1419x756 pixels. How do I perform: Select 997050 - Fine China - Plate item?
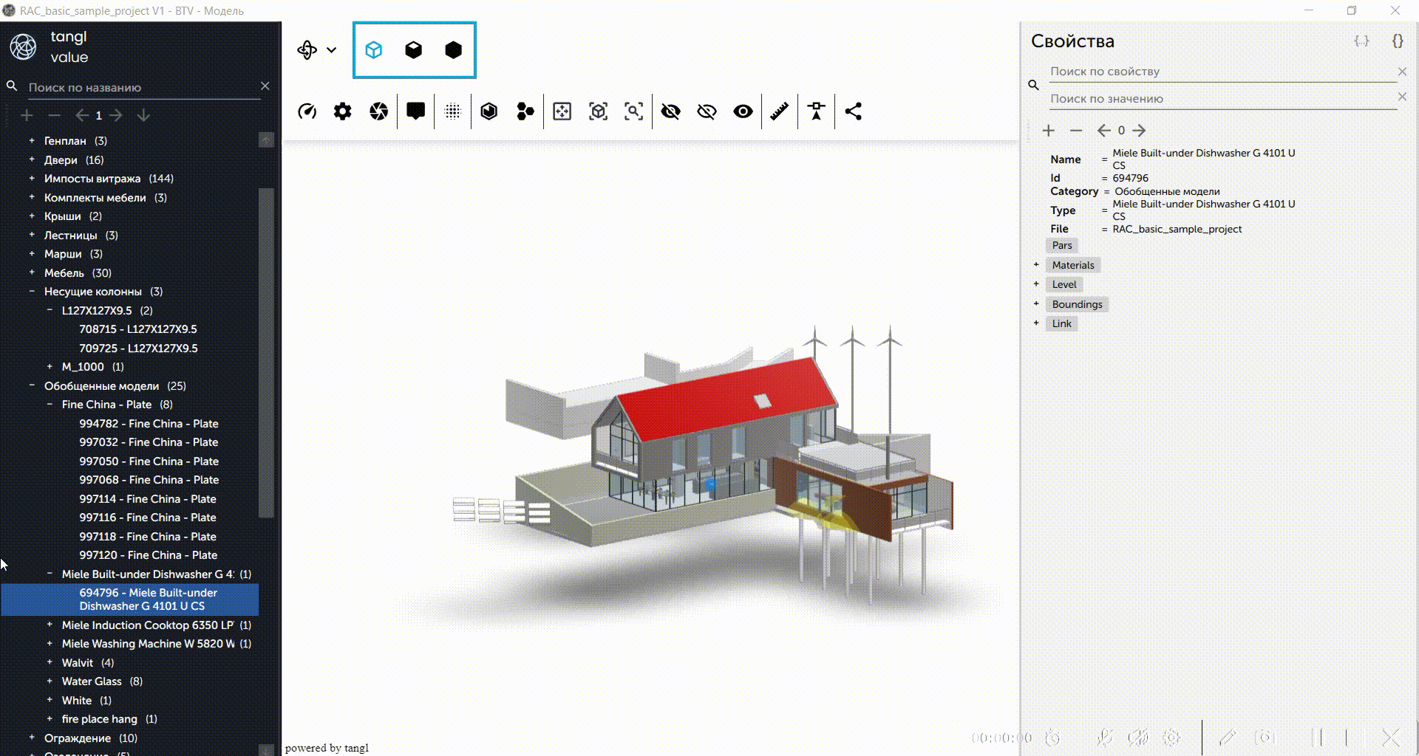(149, 461)
